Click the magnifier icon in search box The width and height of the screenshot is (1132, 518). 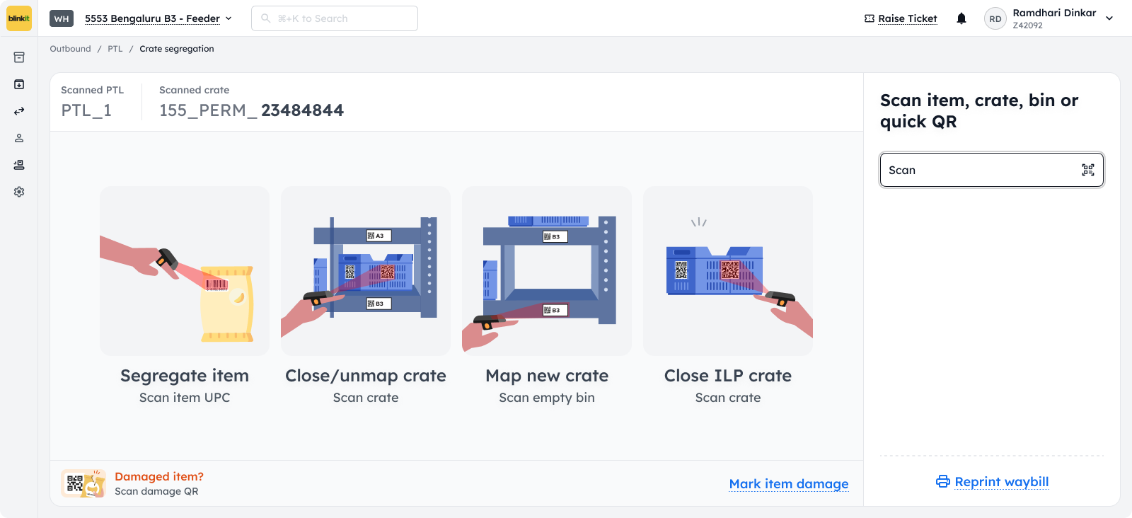[266, 18]
